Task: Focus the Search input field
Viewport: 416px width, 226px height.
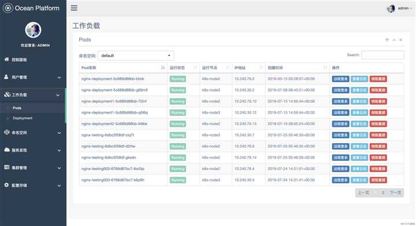Action: [x=382, y=55]
